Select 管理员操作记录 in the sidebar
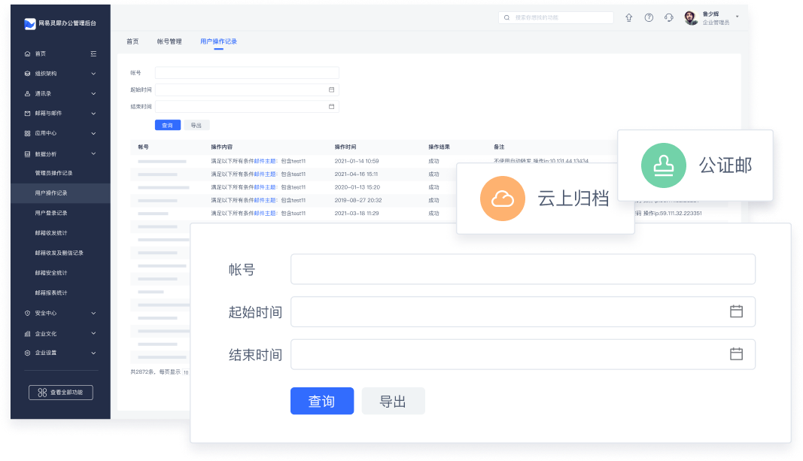The width and height of the screenshot is (803, 461). (53, 173)
